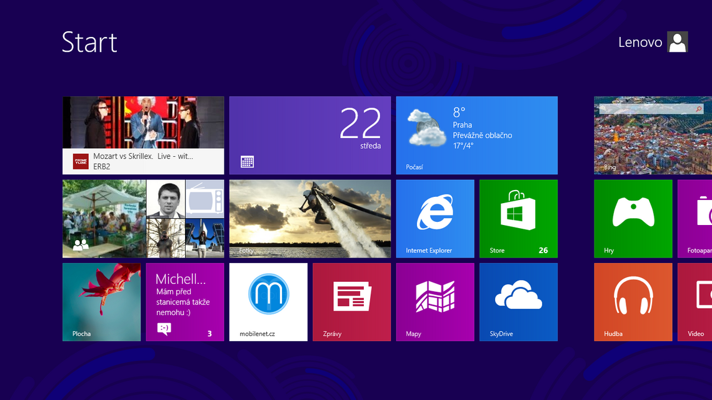Open the Hudba music app
Image resolution: width=712 pixels, height=400 pixels.
pyautogui.click(x=633, y=302)
